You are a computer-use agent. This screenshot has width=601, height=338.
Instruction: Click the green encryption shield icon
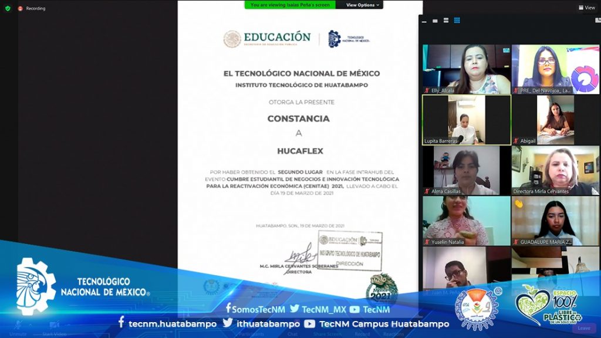pos(8,8)
